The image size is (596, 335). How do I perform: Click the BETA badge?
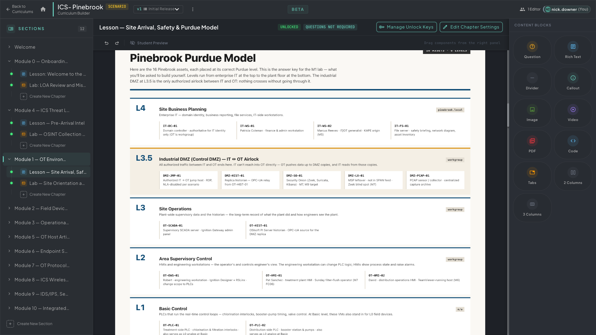(x=298, y=9)
